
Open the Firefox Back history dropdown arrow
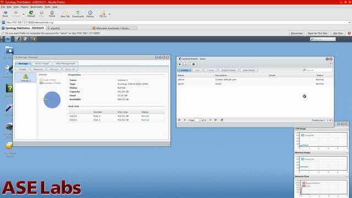point(24,14)
